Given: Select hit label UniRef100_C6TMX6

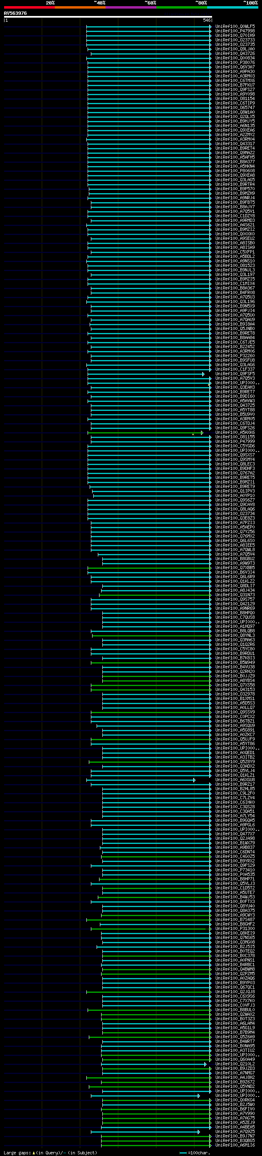Looking at the screenshot, I should click(x=235, y=80).
